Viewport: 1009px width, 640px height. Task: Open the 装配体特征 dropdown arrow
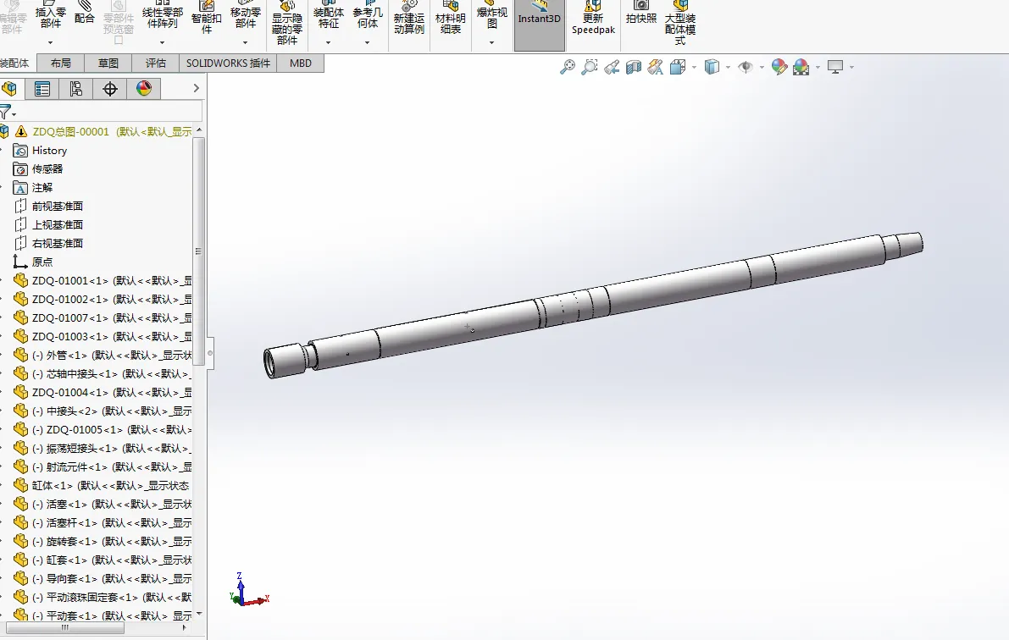point(328,43)
